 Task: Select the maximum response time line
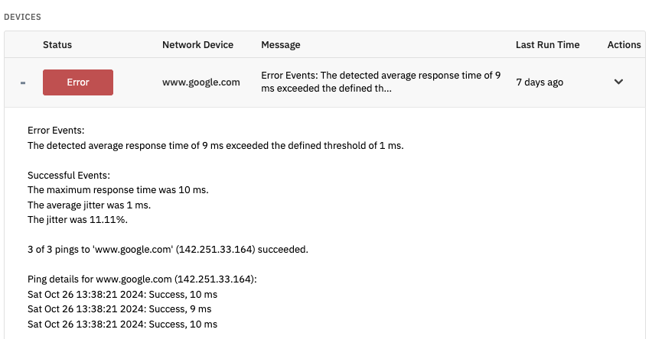pyautogui.click(x=118, y=189)
